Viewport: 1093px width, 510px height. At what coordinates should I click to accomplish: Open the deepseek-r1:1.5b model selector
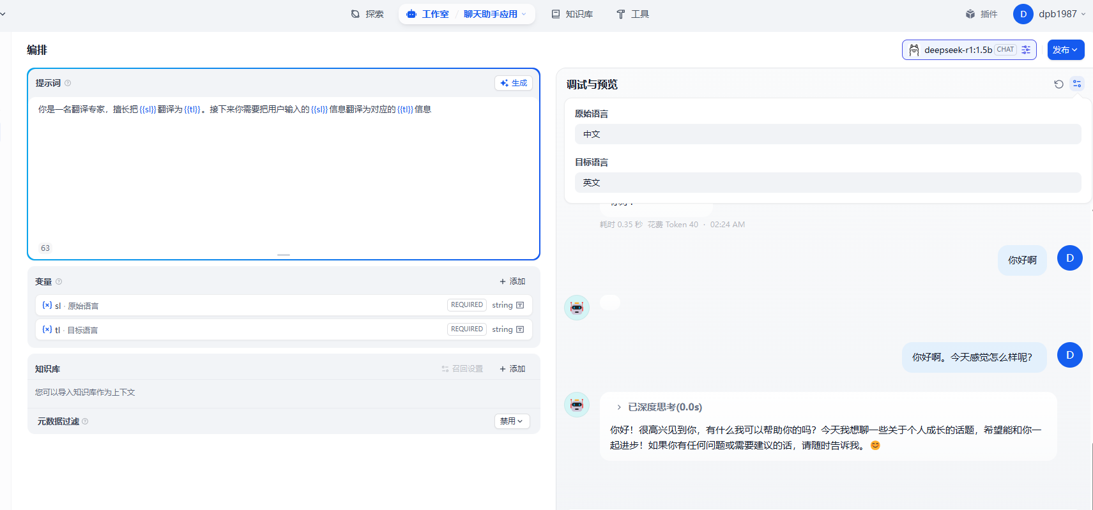pos(957,50)
